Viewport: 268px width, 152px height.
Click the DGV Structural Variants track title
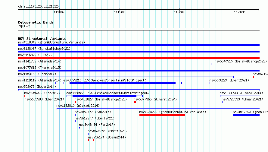[x=42, y=39]
